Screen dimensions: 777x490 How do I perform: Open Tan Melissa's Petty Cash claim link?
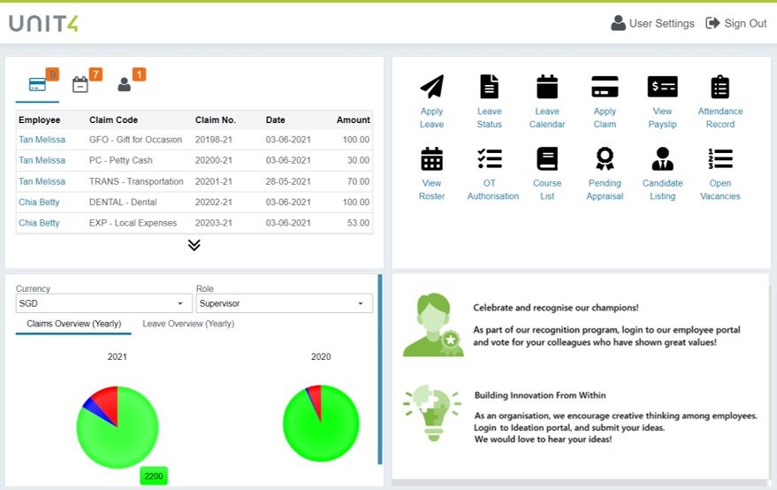click(42, 161)
